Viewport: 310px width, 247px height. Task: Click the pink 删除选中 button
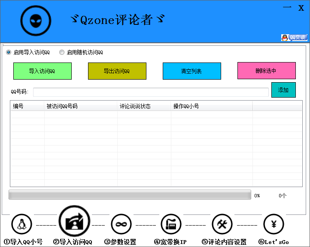point(267,71)
